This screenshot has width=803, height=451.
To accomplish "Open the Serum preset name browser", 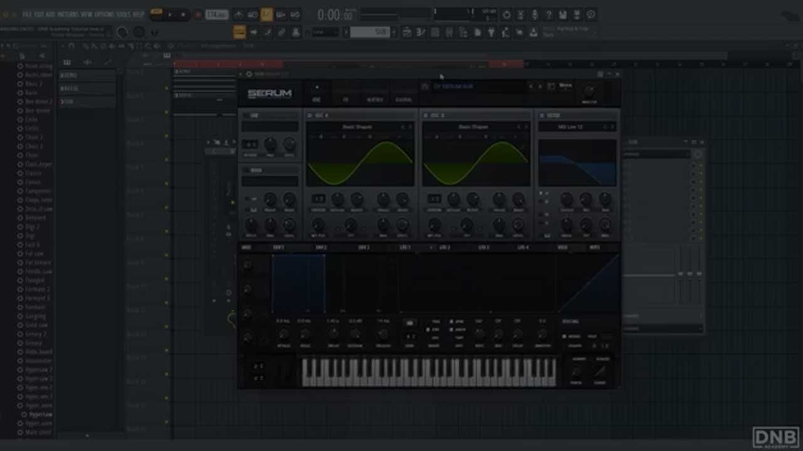I will pyautogui.click(x=479, y=86).
